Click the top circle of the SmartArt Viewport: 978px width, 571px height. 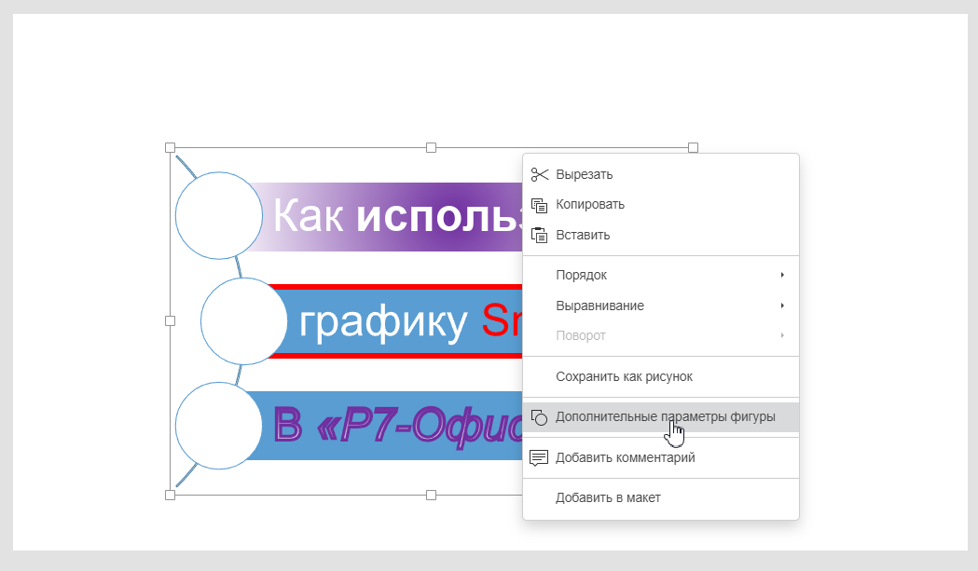pyautogui.click(x=219, y=215)
